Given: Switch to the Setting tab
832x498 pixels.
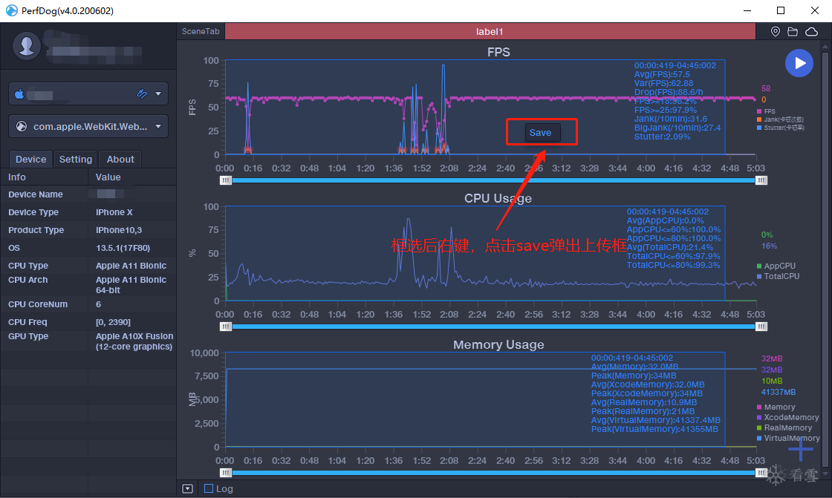Looking at the screenshot, I should point(75,159).
